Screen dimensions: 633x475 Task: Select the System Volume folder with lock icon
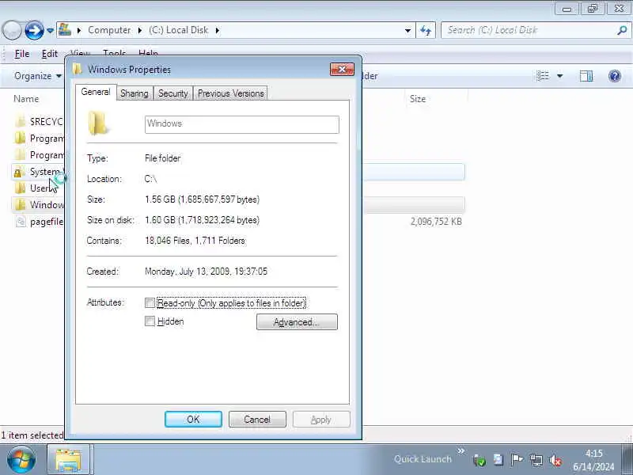pyautogui.click(x=19, y=172)
